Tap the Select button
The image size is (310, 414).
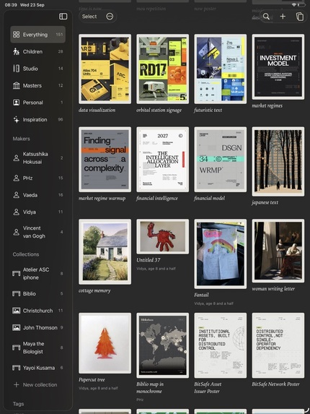click(x=89, y=17)
